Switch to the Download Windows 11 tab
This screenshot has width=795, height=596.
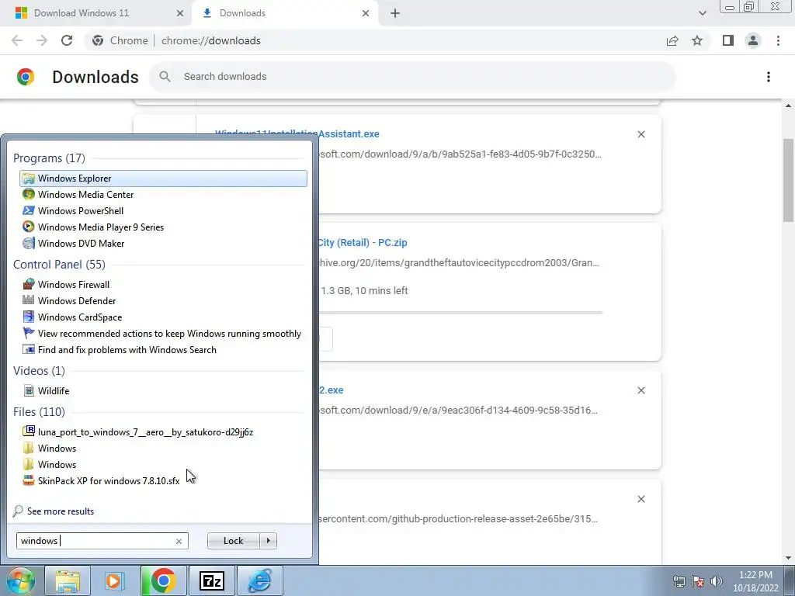(82, 13)
